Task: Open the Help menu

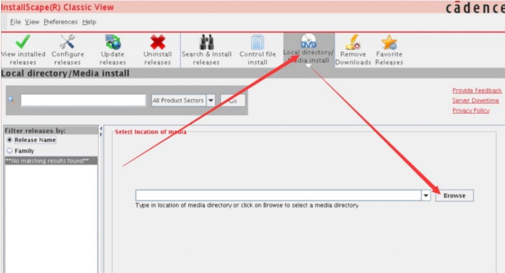Action: coord(89,22)
